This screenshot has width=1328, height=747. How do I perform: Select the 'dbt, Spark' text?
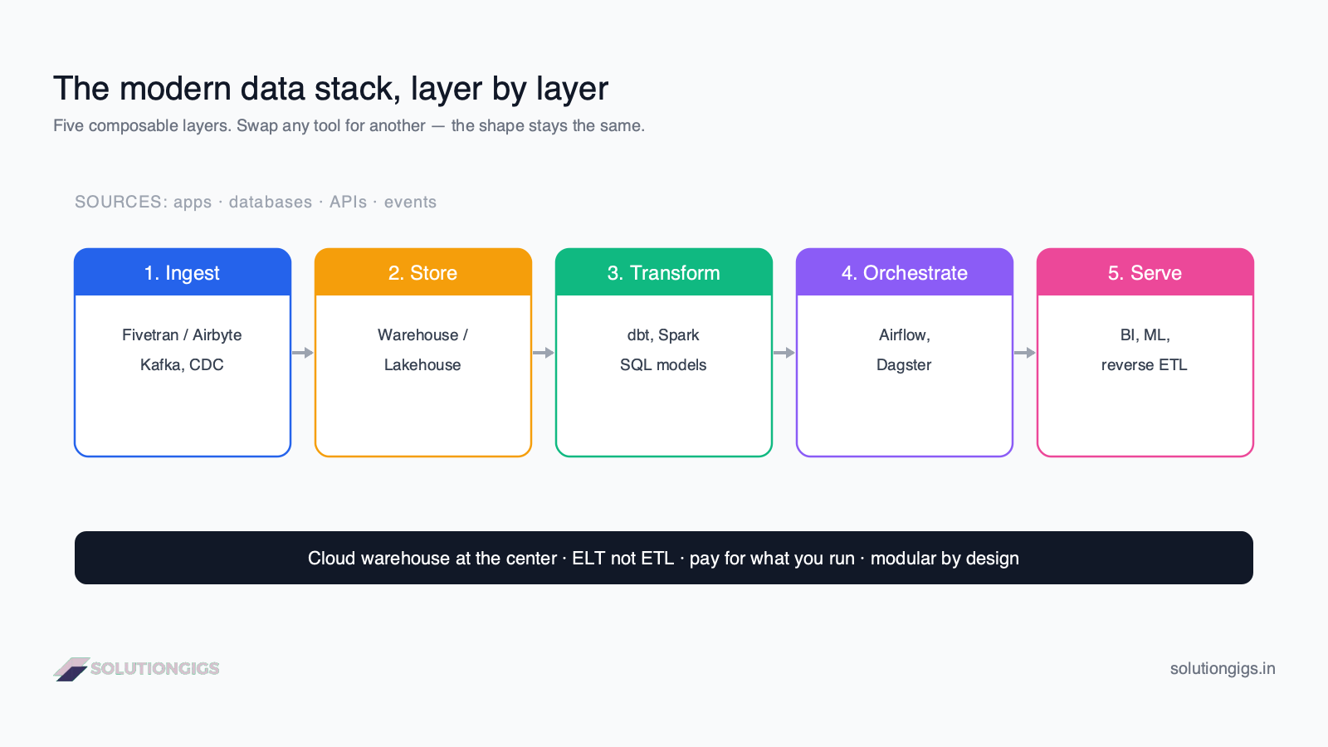[x=663, y=334]
